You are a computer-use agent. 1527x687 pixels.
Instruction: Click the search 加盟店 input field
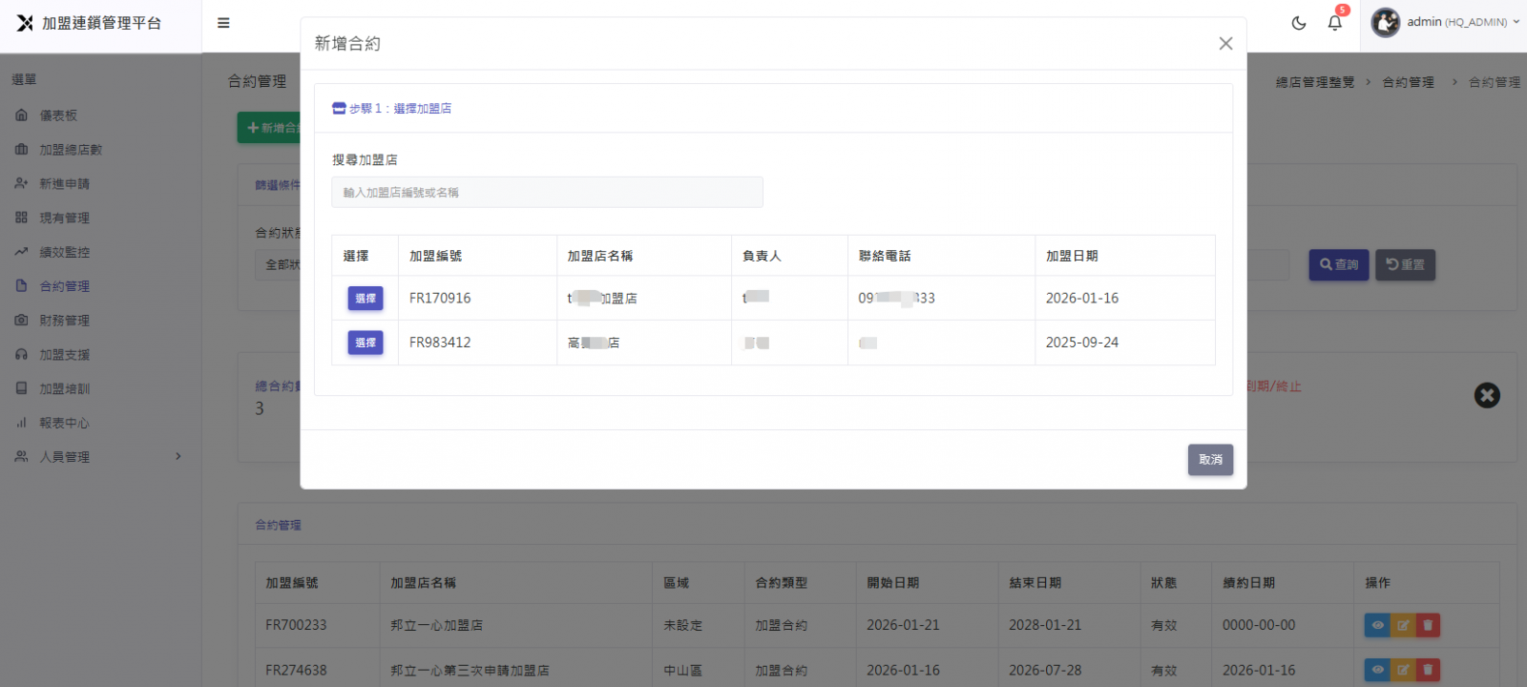click(547, 192)
